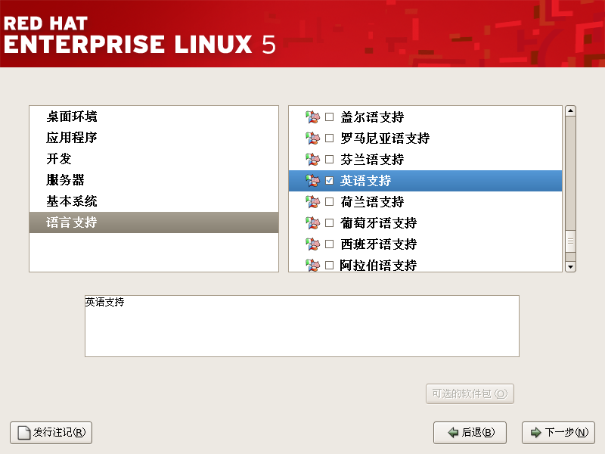This screenshot has width=605, height=454.
Task: Click the language icon beside 荷兰语支持
Action: 312,201
